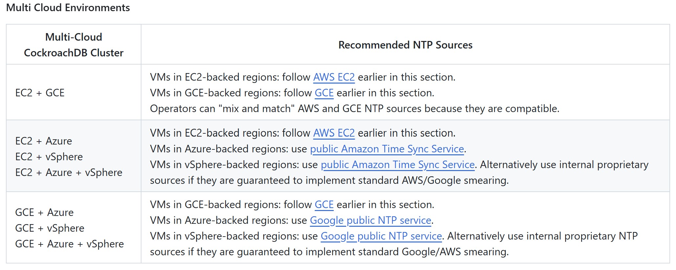Click the Recommended NTP Sources column header
The height and width of the screenshot is (270, 676).
405,45
